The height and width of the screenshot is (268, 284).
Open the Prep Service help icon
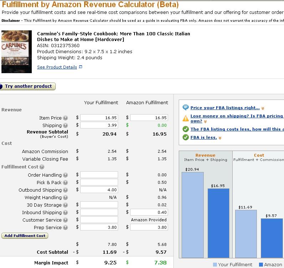pyautogui.click(x=65, y=227)
